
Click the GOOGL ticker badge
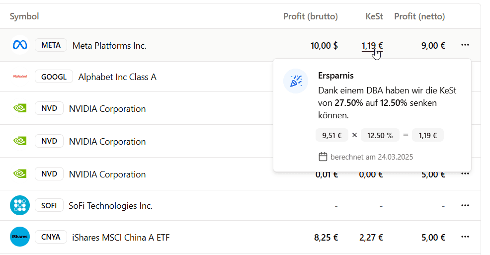pos(54,77)
